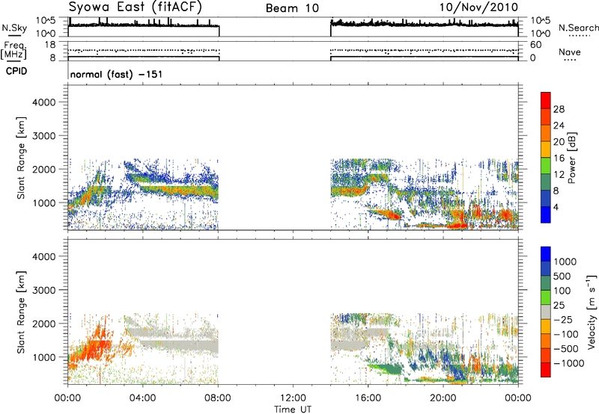Pick the top red segment of the power color bar
Screen dimensions: 599x414
(546, 100)
